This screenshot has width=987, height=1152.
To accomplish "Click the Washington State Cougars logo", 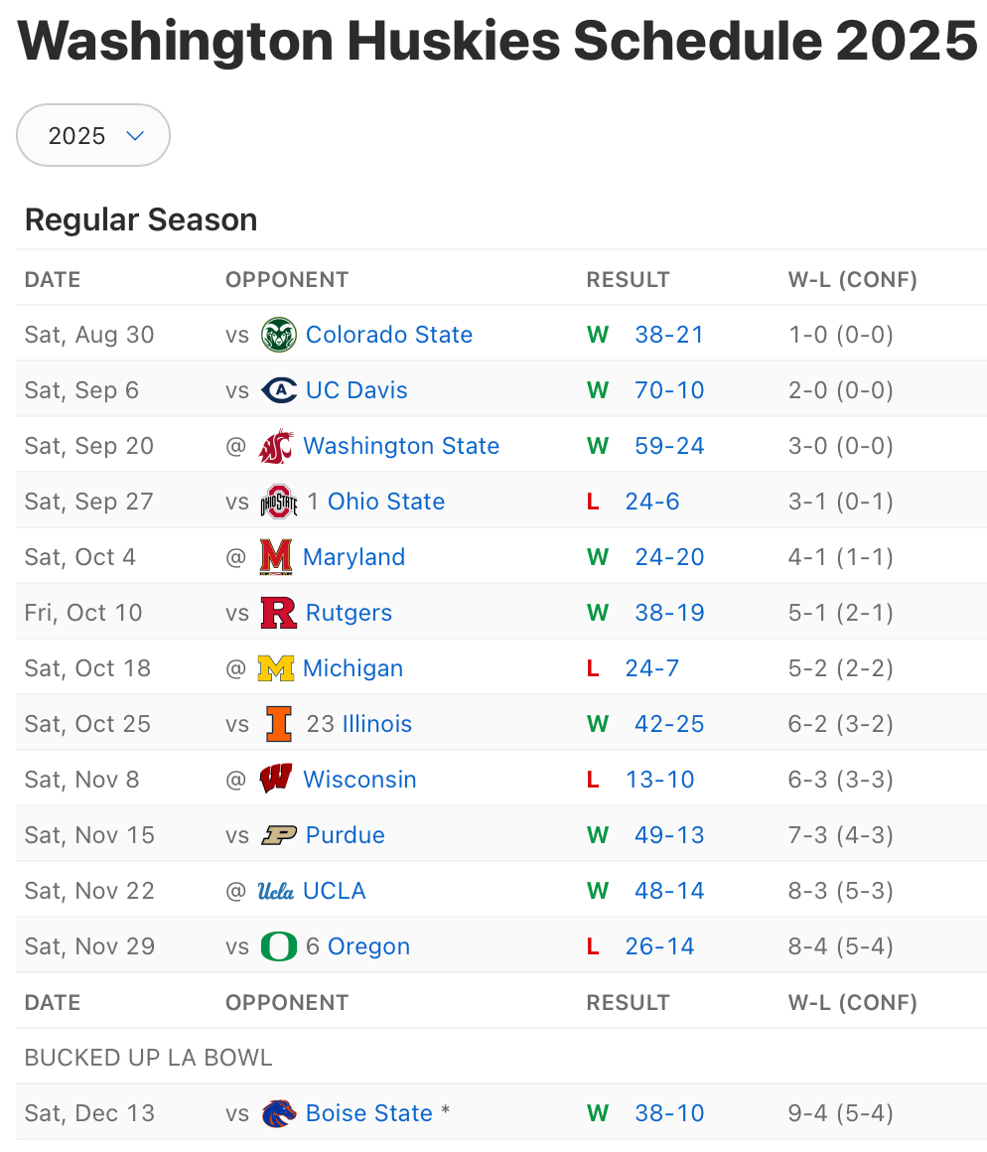I will click(x=276, y=446).
